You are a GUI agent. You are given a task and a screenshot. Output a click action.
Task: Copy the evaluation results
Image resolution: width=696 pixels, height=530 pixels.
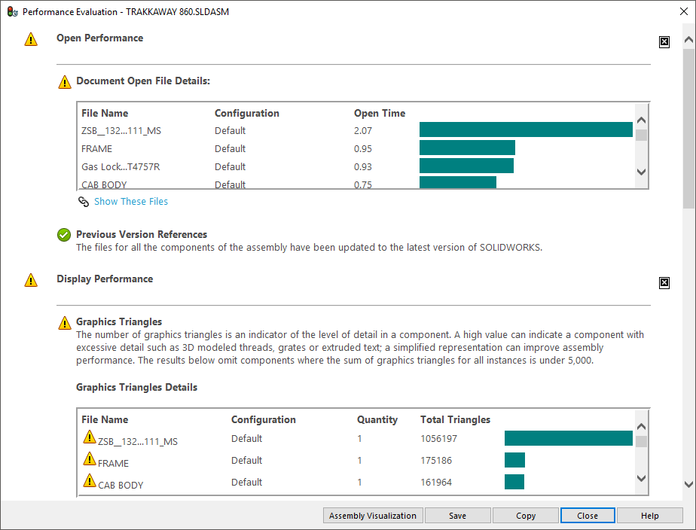click(526, 516)
